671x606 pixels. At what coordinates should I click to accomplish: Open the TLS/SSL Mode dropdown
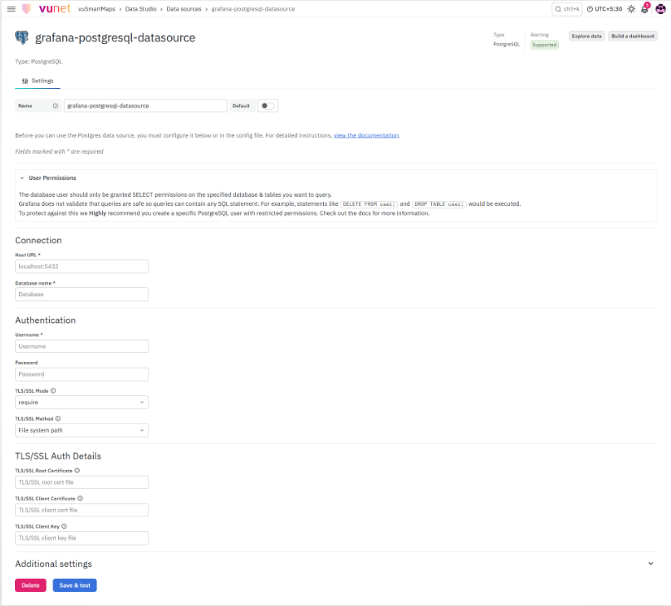coord(81,403)
